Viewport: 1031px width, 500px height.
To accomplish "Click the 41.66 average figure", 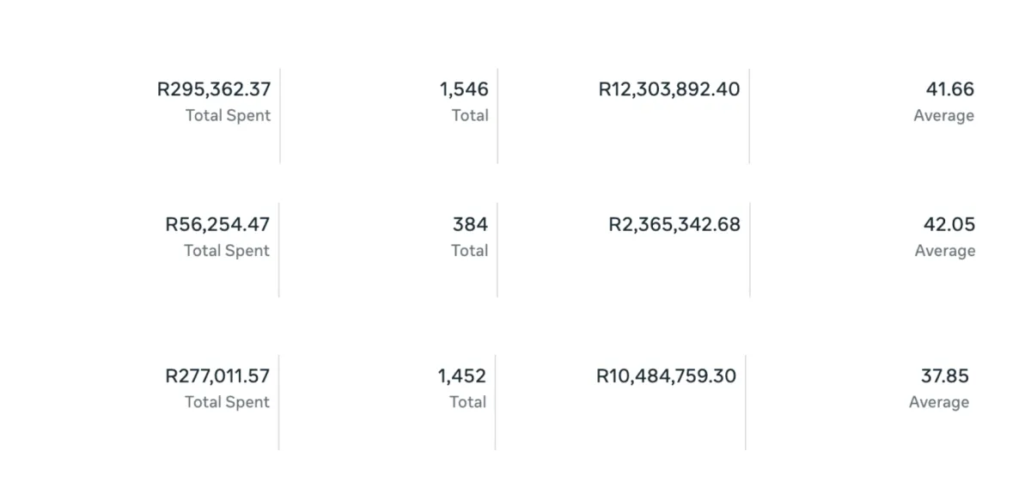I will [949, 89].
